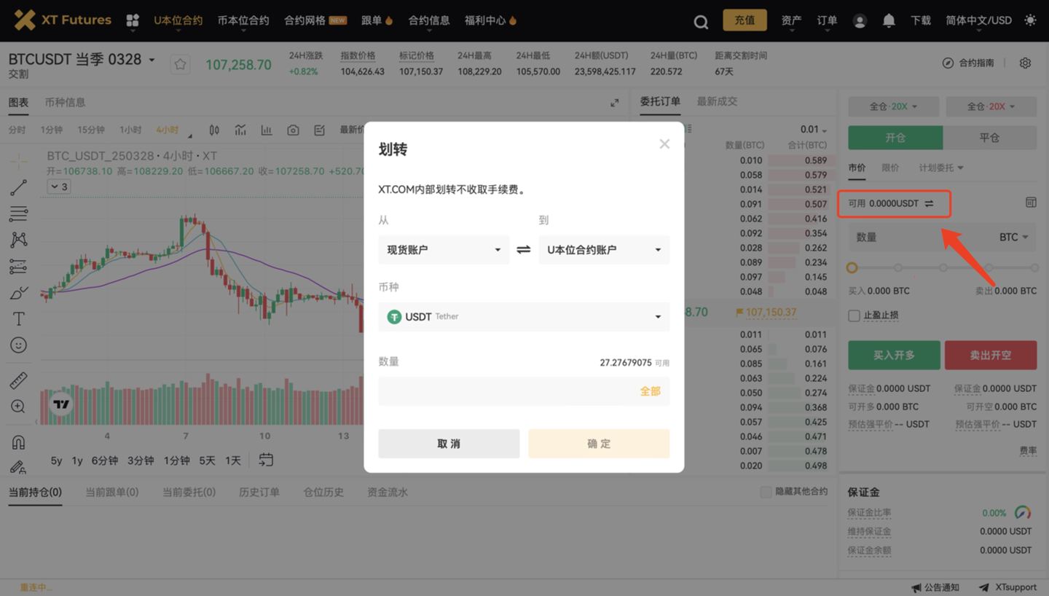Enable the 止盈止损 checkbox

[x=854, y=315]
